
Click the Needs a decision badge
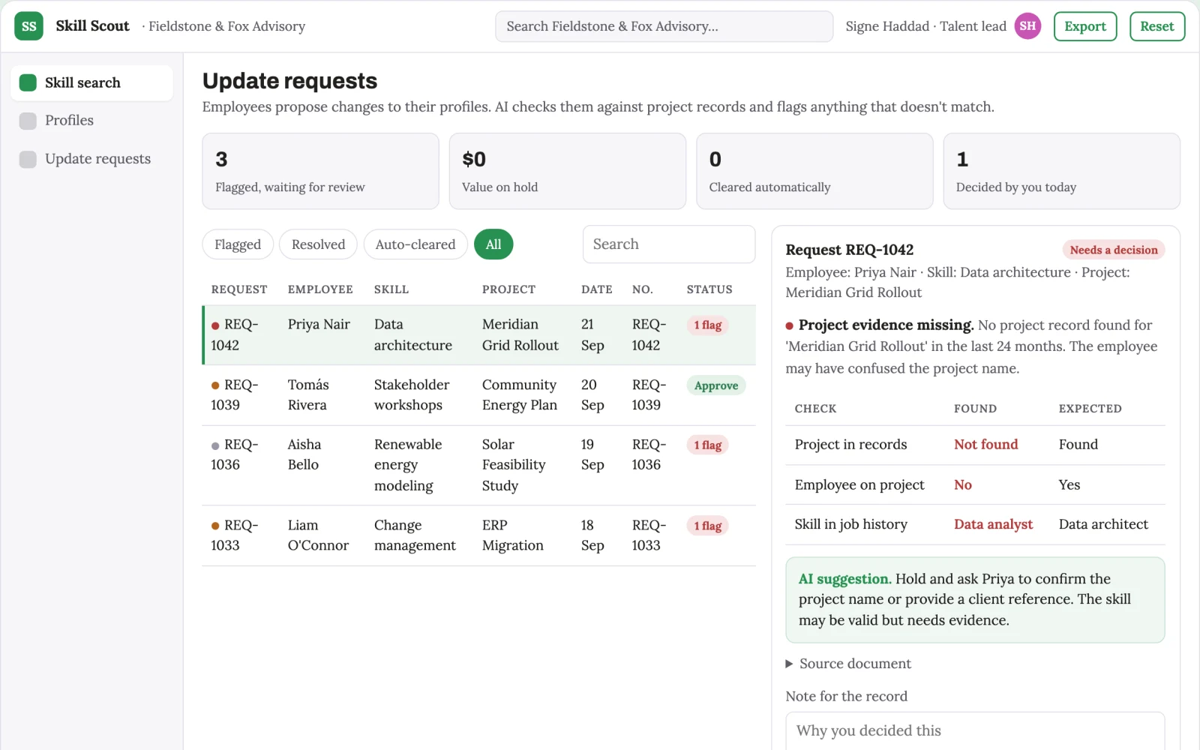1114,250
